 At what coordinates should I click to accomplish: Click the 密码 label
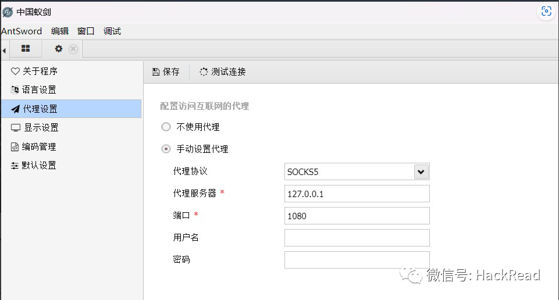click(x=181, y=259)
